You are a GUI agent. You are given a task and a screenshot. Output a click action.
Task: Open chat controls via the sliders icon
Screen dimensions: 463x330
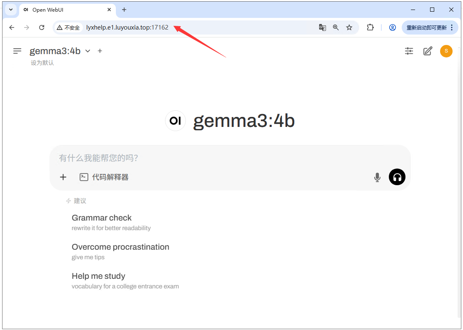click(x=409, y=51)
